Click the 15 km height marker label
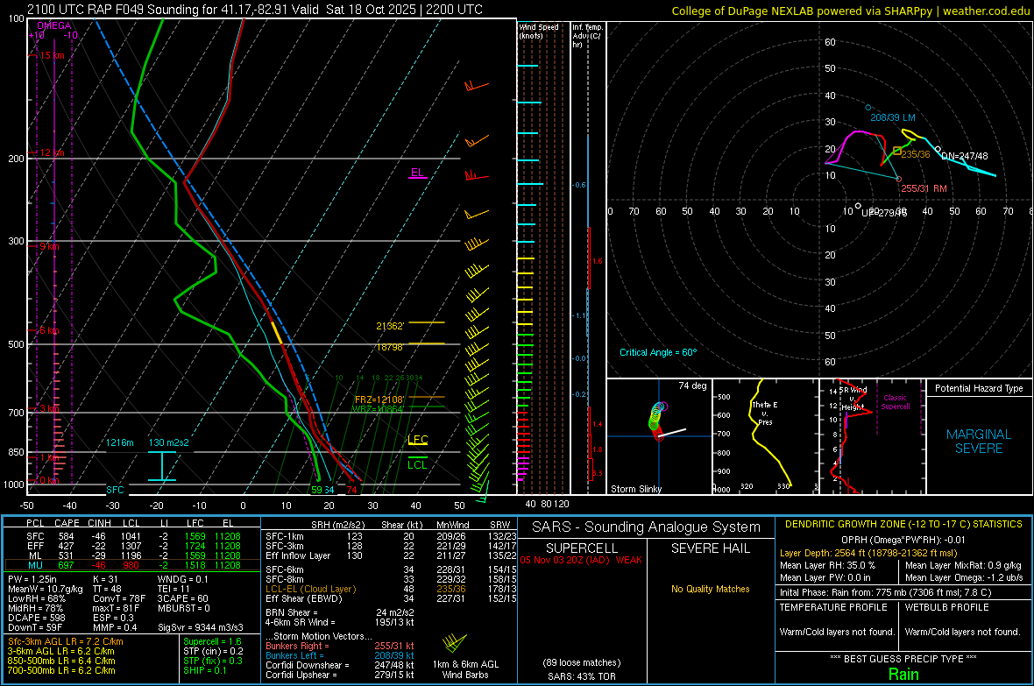 pyautogui.click(x=52, y=55)
